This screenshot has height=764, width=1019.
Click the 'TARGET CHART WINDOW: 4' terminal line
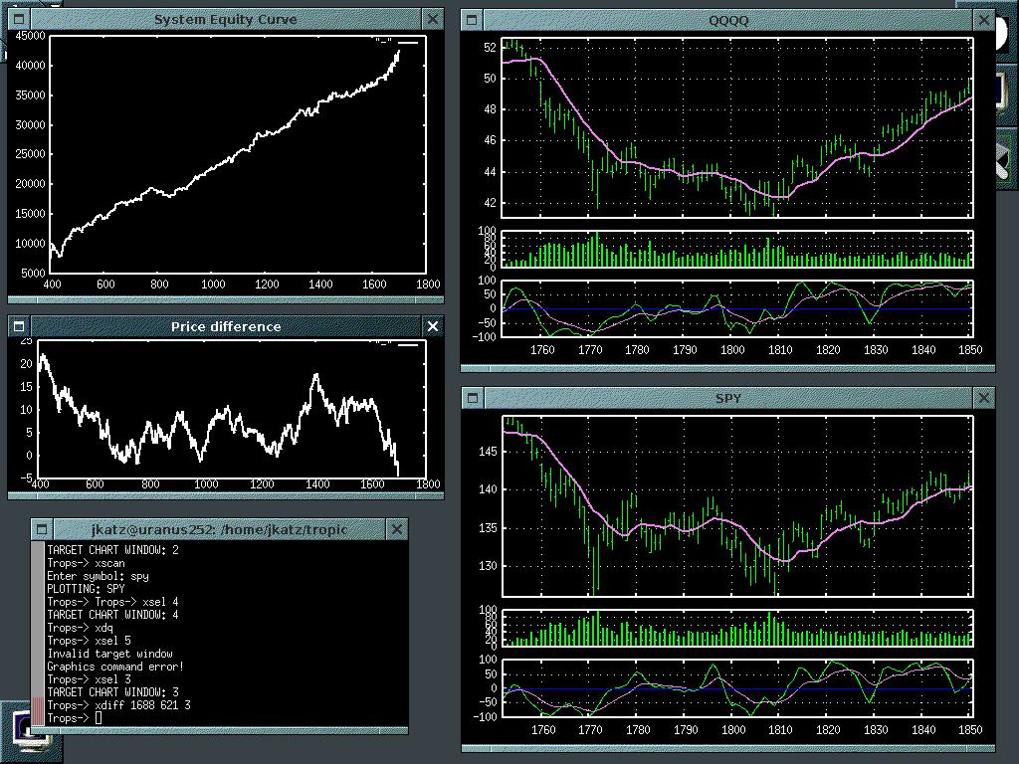[x=113, y=615]
